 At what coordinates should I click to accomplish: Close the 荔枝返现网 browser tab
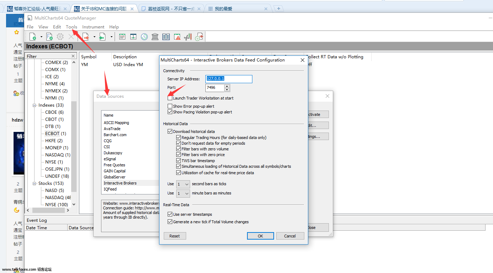click(199, 9)
